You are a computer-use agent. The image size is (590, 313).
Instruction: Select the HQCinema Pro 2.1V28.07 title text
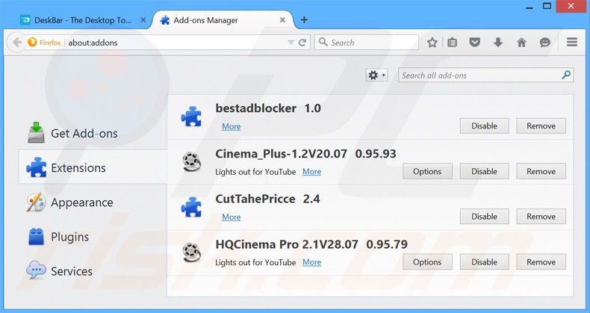[x=287, y=244]
